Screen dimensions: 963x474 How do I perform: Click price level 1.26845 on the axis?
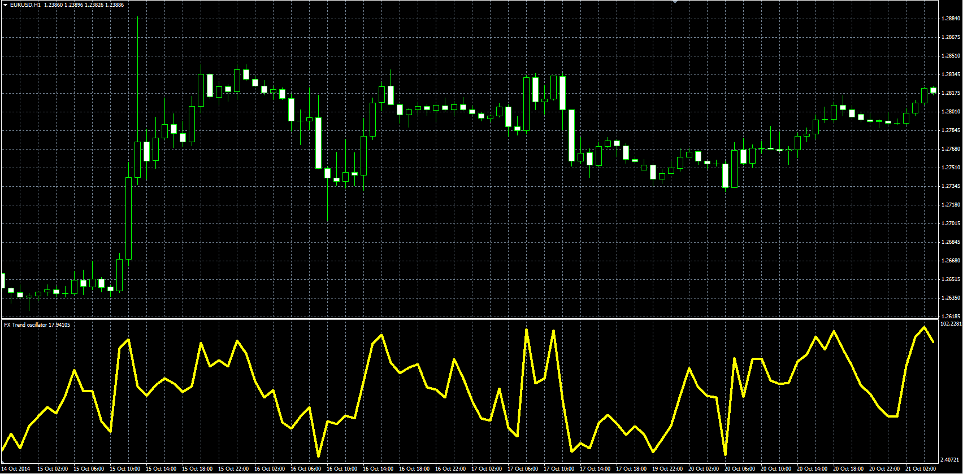(951, 242)
